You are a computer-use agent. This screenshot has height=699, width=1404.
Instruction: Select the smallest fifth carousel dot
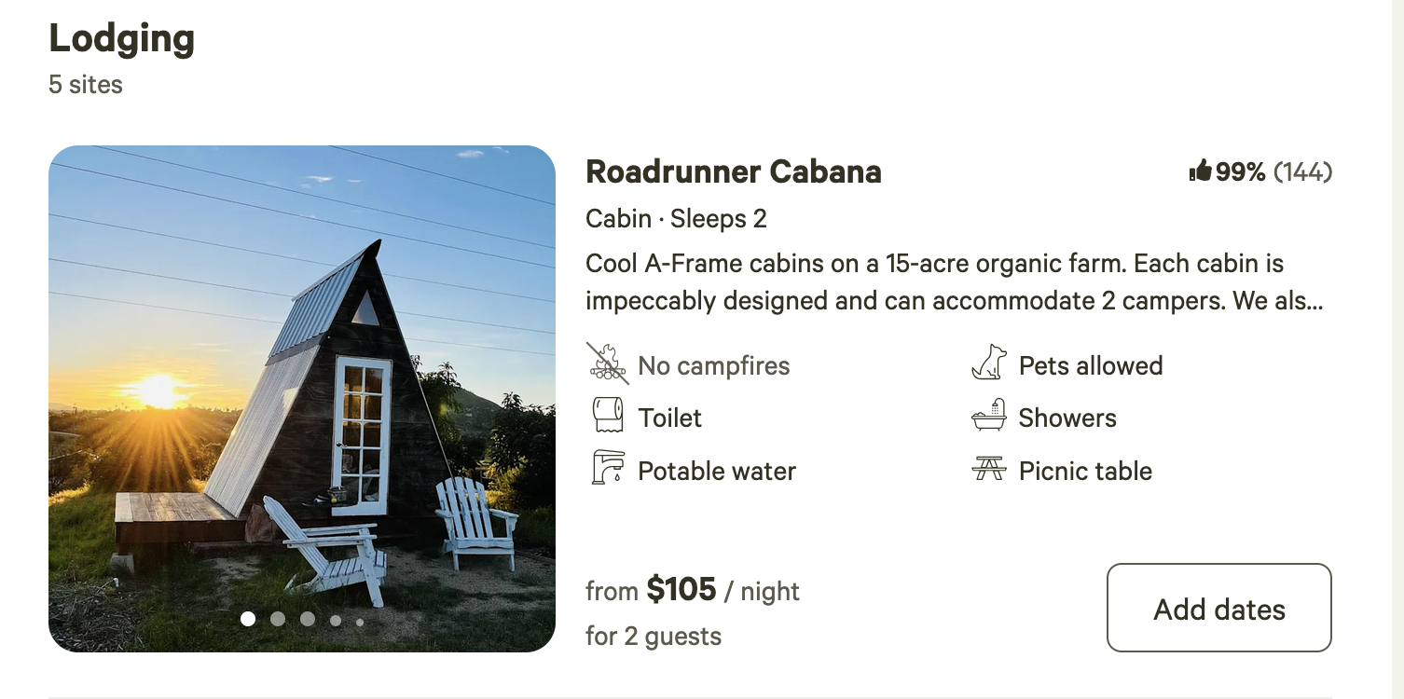(x=360, y=622)
